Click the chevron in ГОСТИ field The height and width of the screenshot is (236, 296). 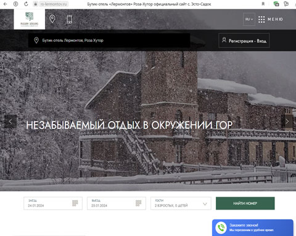pyautogui.click(x=205, y=204)
